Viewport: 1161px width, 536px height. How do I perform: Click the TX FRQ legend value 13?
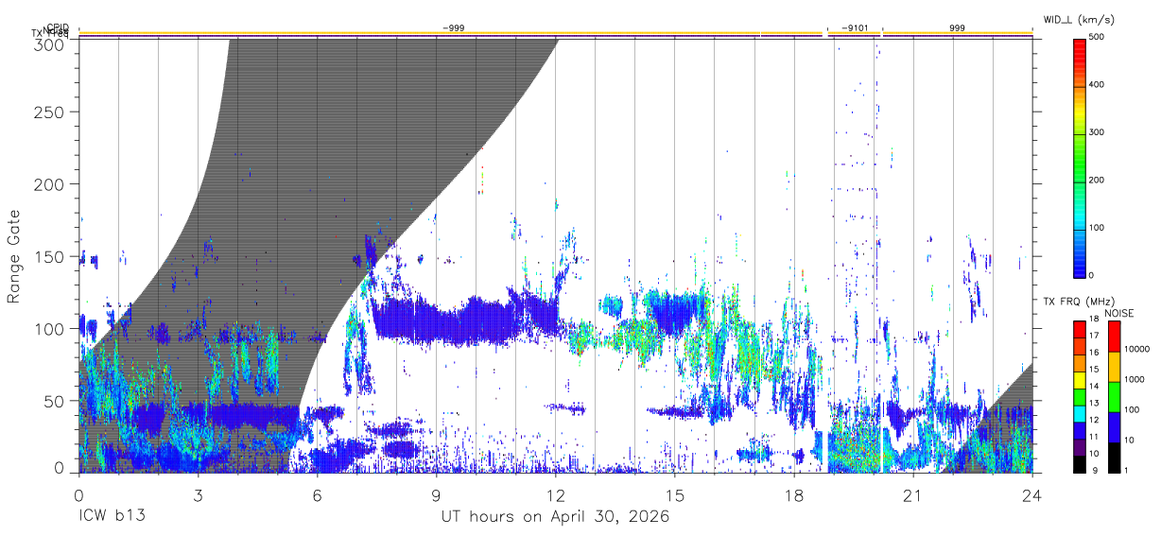point(1095,403)
